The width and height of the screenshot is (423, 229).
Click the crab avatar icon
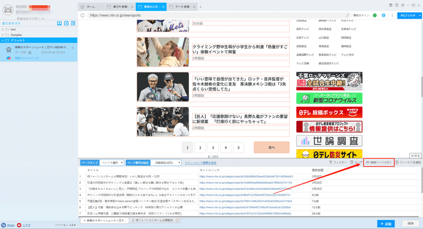tap(8, 10)
